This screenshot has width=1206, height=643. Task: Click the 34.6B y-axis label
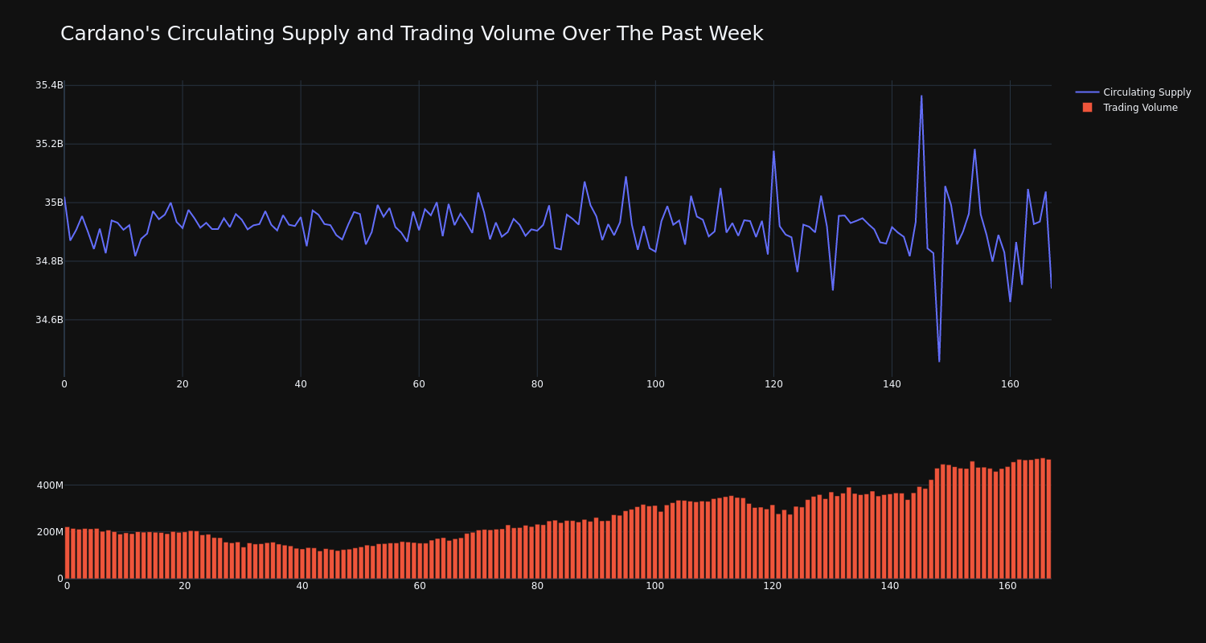(49, 320)
